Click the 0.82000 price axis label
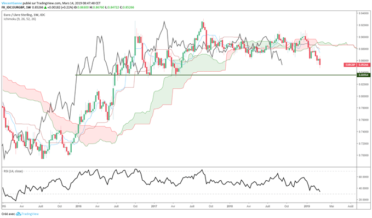The image size is (372, 218). point(364,84)
